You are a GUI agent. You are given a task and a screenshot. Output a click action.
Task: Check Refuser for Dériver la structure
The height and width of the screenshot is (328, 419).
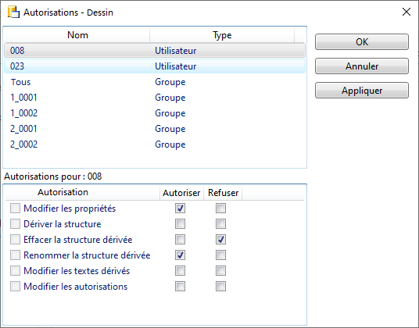(x=220, y=224)
